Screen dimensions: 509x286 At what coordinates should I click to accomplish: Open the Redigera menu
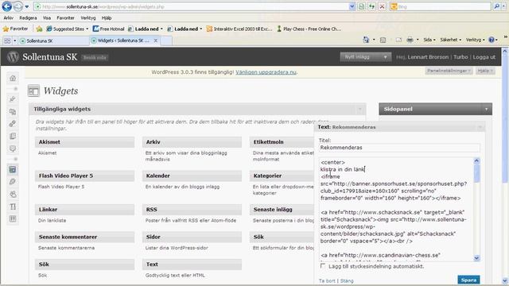(x=28, y=18)
